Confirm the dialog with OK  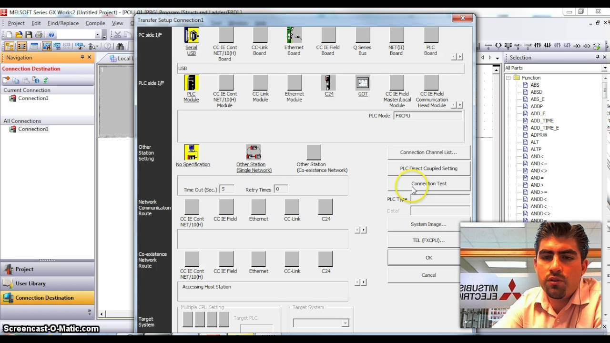tap(428, 258)
